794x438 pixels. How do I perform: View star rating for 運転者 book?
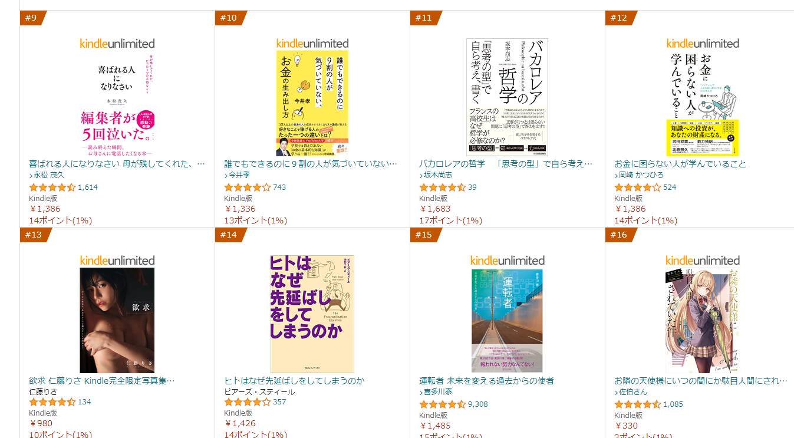(443, 404)
